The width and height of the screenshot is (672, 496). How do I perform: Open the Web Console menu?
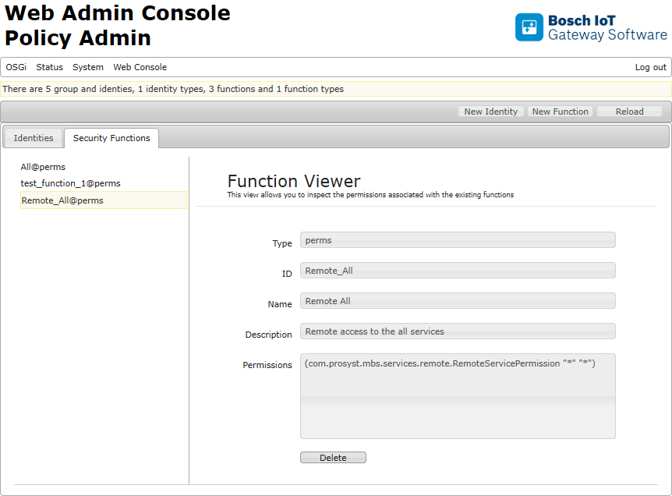pyautogui.click(x=140, y=67)
